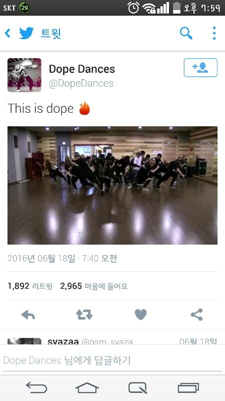Reply using the arrow icon
225x401 pixels.
[28, 315]
